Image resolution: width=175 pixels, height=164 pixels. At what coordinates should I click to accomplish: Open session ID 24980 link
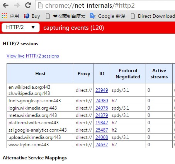[x=102, y=101]
